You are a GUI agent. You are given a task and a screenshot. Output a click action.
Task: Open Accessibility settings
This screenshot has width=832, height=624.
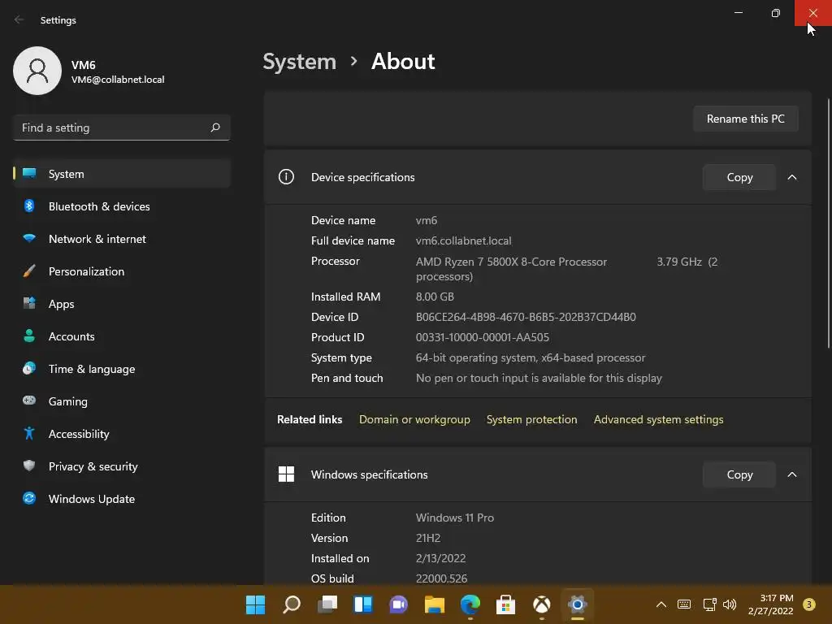(x=122, y=434)
